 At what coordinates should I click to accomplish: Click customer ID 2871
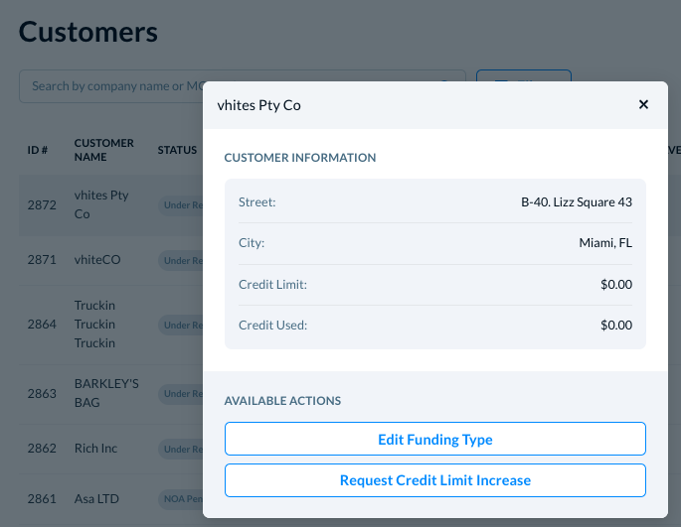coord(42,259)
